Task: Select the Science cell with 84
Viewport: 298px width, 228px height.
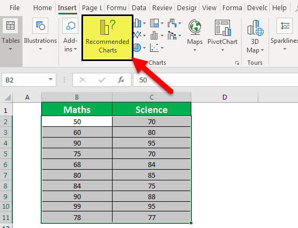Action: pyautogui.click(x=152, y=164)
